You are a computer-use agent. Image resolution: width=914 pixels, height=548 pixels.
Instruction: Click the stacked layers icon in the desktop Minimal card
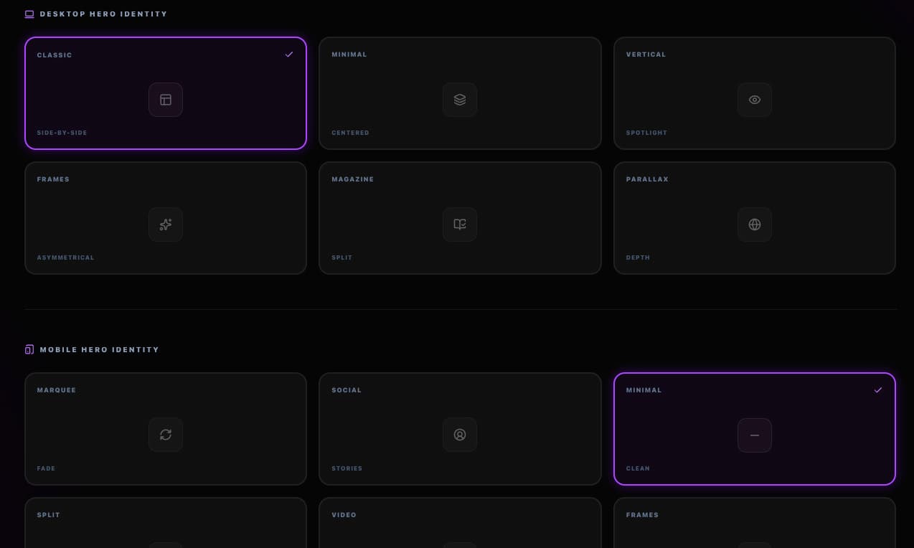coord(460,100)
